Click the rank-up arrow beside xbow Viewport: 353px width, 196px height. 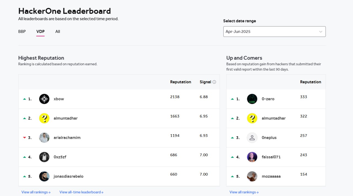tap(24, 99)
